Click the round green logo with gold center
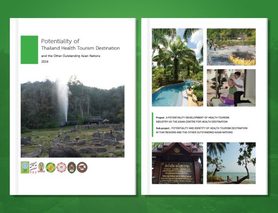This screenshot has width=278, height=213. 51,167
